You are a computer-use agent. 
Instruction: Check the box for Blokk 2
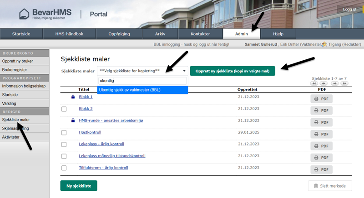click(64, 109)
